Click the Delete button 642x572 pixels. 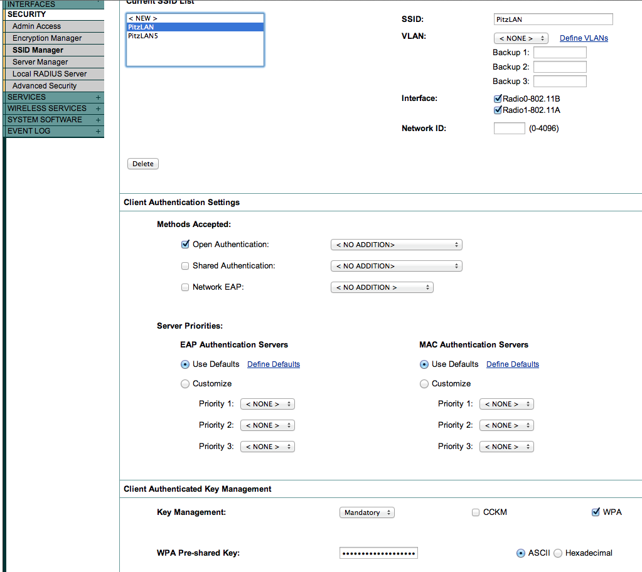(143, 164)
